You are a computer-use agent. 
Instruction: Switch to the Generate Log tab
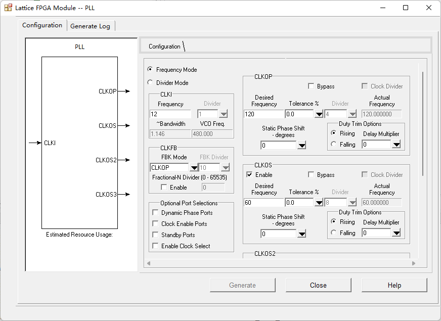pos(91,26)
